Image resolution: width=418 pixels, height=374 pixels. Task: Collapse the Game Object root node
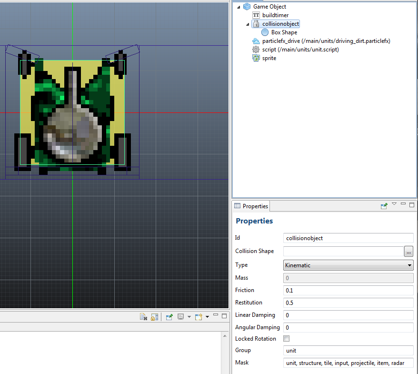238,7
